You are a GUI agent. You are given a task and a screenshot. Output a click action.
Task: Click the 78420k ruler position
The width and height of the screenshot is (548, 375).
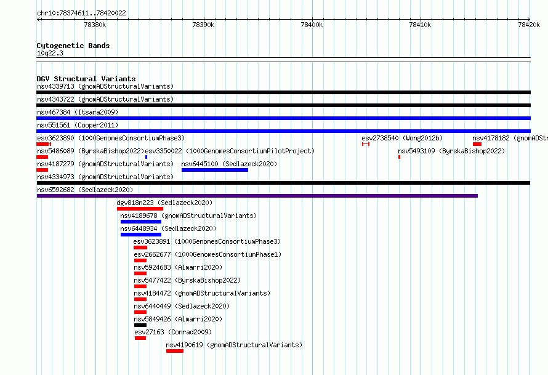tap(529, 25)
